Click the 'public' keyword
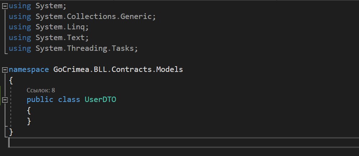The width and height of the screenshot is (359, 156). (x=40, y=100)
